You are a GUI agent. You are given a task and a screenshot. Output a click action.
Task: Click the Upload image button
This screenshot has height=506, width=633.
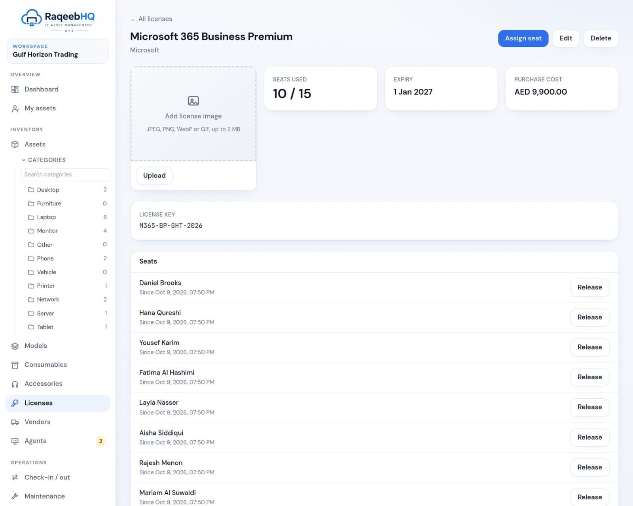tap(154, 176)
